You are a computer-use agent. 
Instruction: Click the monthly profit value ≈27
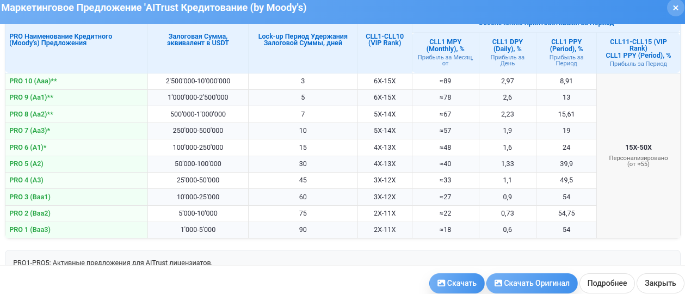click(445, 197)
